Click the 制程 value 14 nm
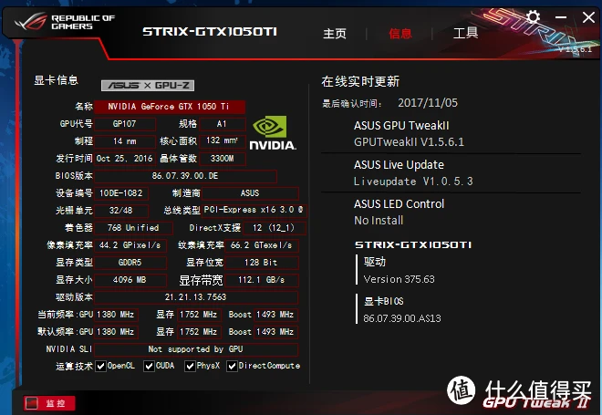Viewport: 602px width, 415px height. (x=125, y=141)
